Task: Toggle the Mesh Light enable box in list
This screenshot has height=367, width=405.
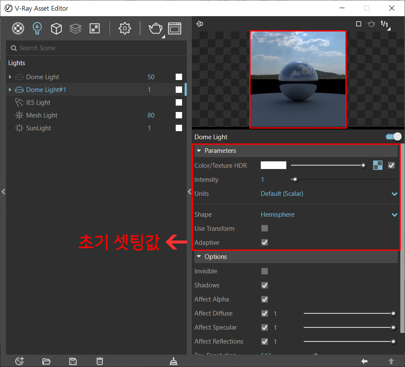Action: 179,115
